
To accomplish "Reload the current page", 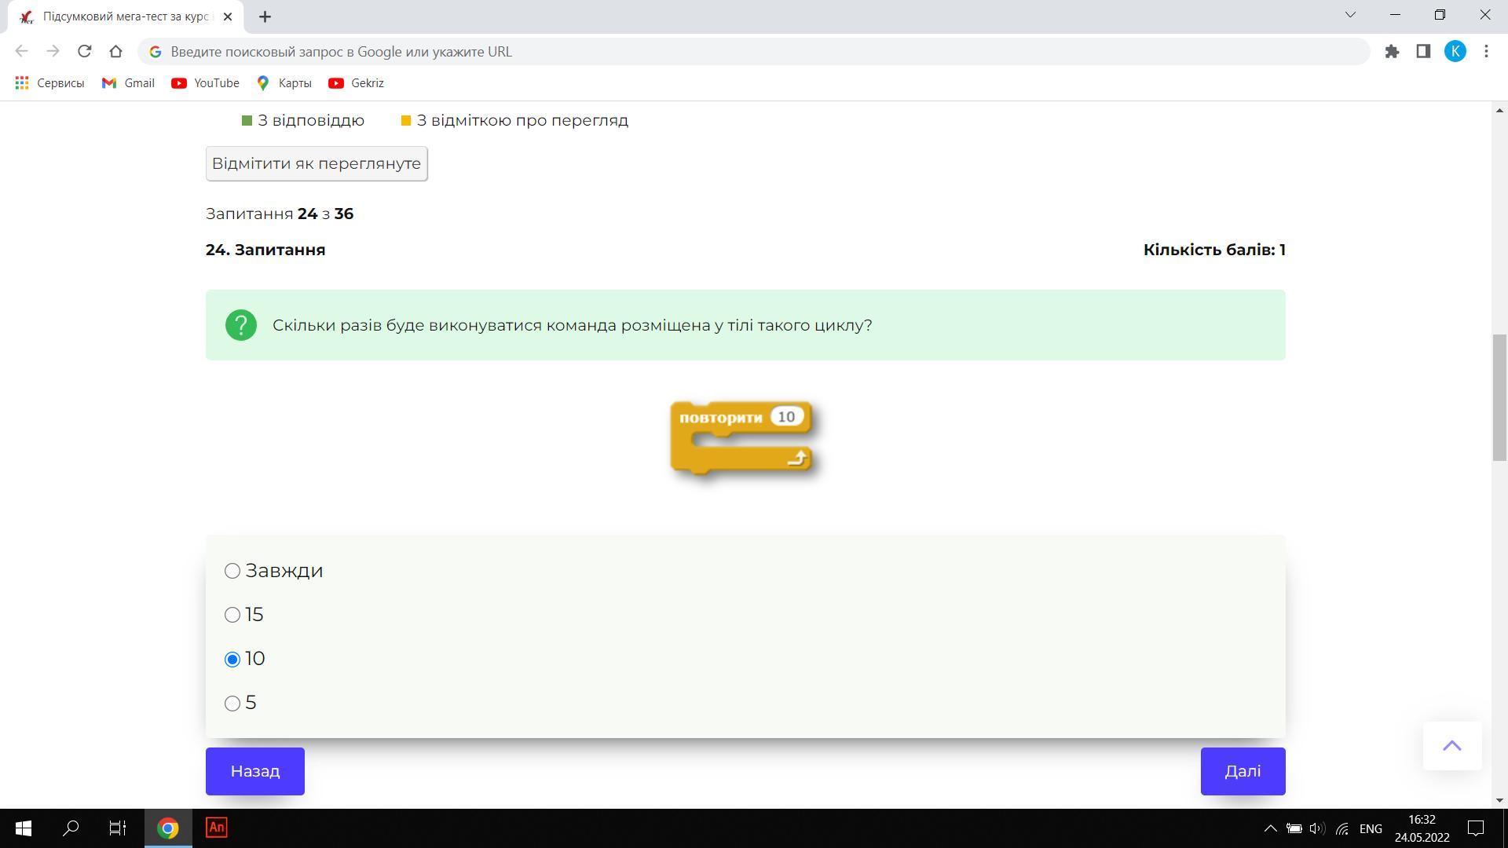I will coord(84,52).
